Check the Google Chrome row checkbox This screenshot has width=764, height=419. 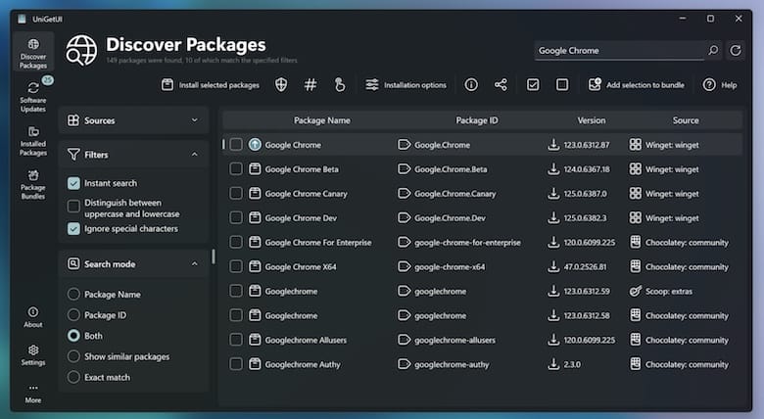coord(236,144)
